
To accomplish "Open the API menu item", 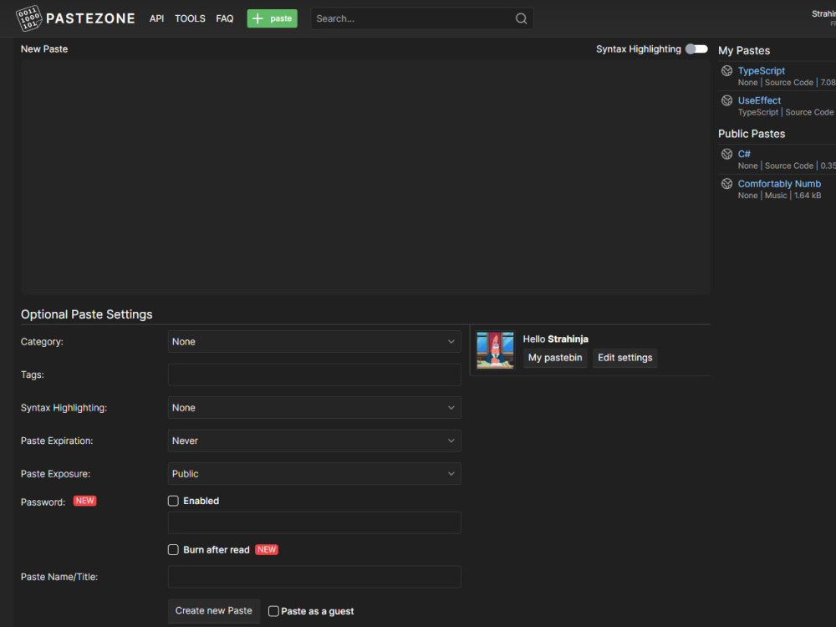I will 157,18.
